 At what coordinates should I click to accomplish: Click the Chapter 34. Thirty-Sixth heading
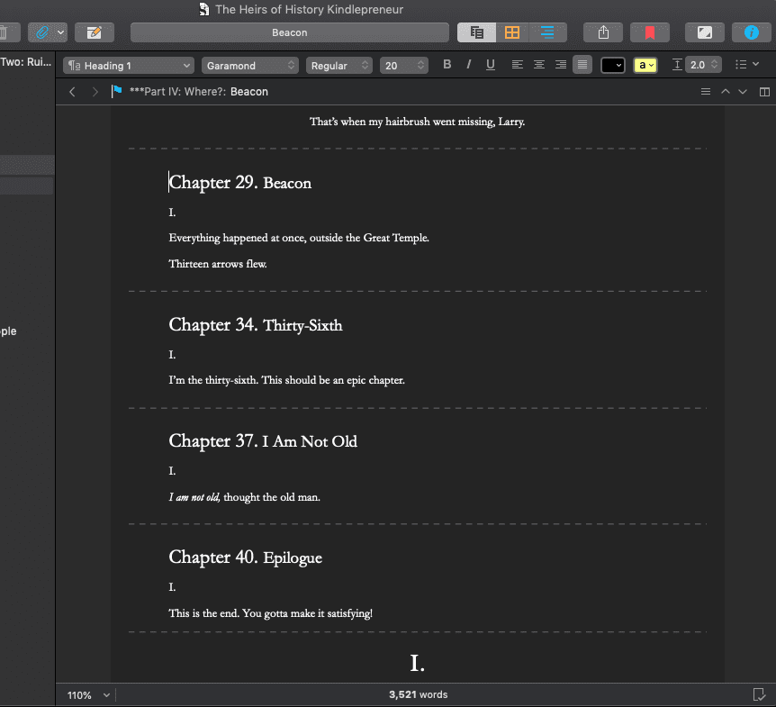[x=256, y=325]
